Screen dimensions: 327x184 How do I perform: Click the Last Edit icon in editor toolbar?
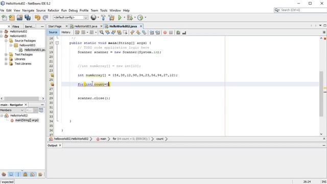[x=77, y=32]
